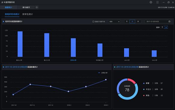Click the timestamp 2017/12/08 in header
Image resolution: width=175 pixels, height=110 pixels.
(x=166, y=7)
